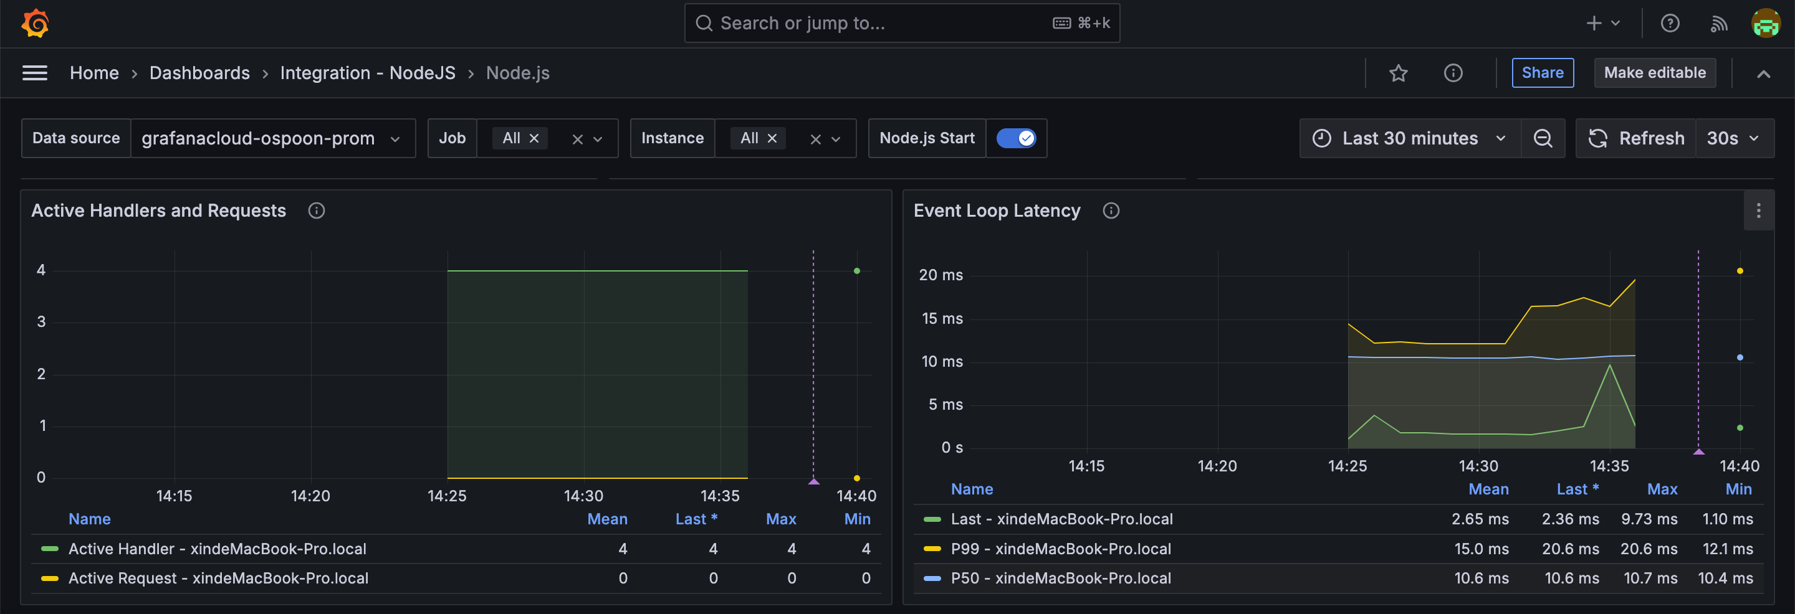
Task: Clear the Instance filter values
Action: click(x=815, y=138)
